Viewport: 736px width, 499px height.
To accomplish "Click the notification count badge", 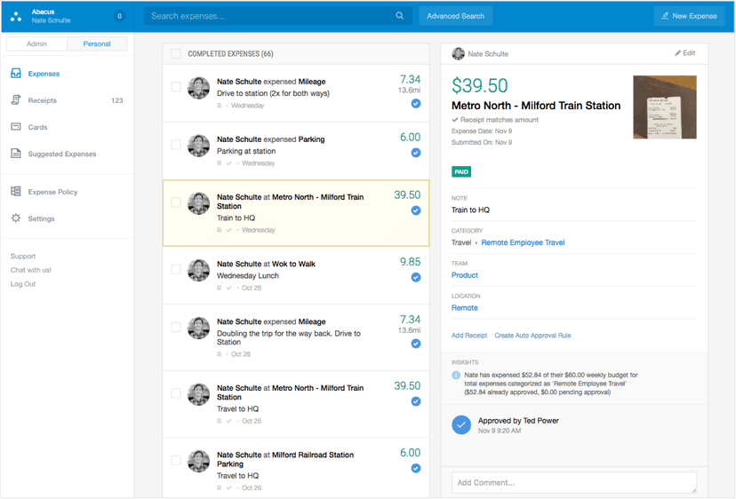I will coord(119,16).
